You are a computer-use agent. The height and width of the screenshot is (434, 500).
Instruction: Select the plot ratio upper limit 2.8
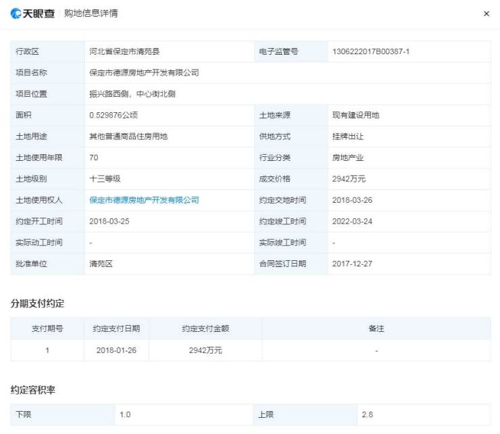[368, 414]
